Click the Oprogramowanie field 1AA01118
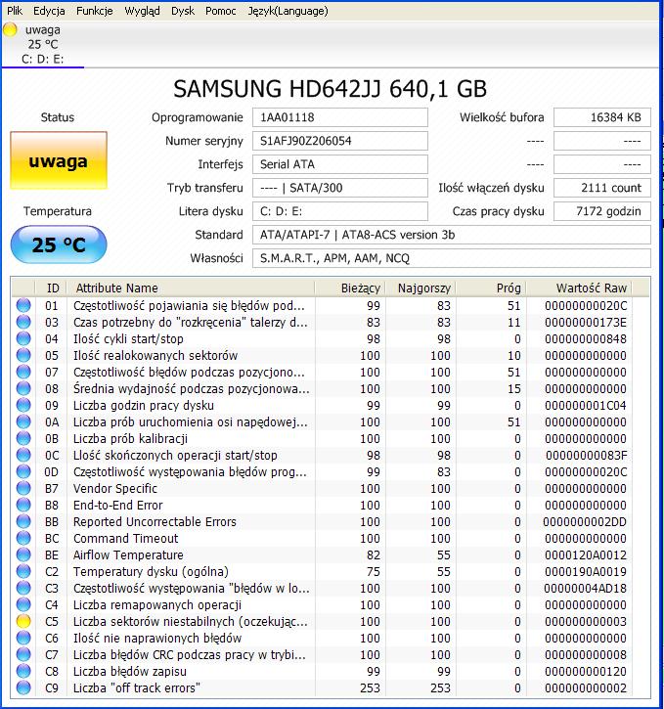Image resolution: width=664 pixels, height=709 pixels. (340, 117)
